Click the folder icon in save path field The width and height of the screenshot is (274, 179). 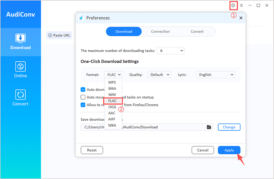pyautogui.click(x=209, y=127)
